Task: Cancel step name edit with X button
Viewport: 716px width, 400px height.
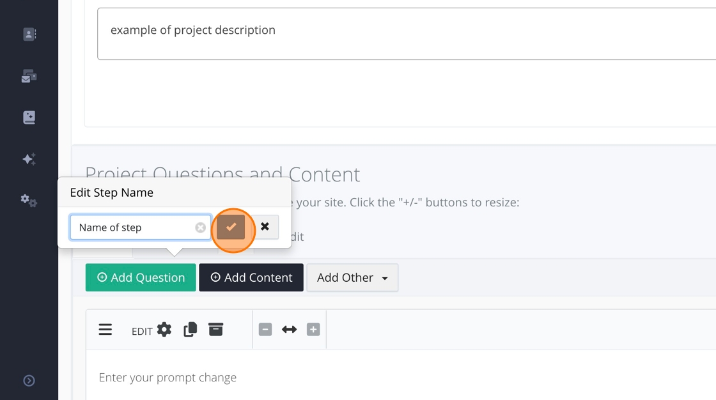Action: (x=265, y=227)
